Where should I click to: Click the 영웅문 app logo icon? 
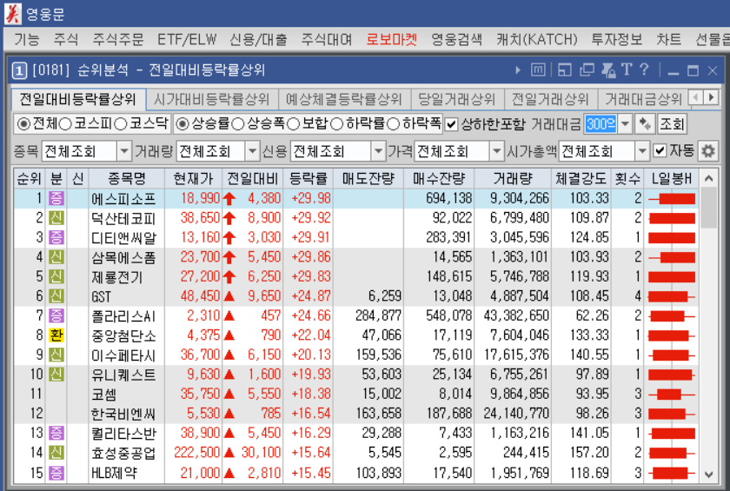click(x=12, y=14)
